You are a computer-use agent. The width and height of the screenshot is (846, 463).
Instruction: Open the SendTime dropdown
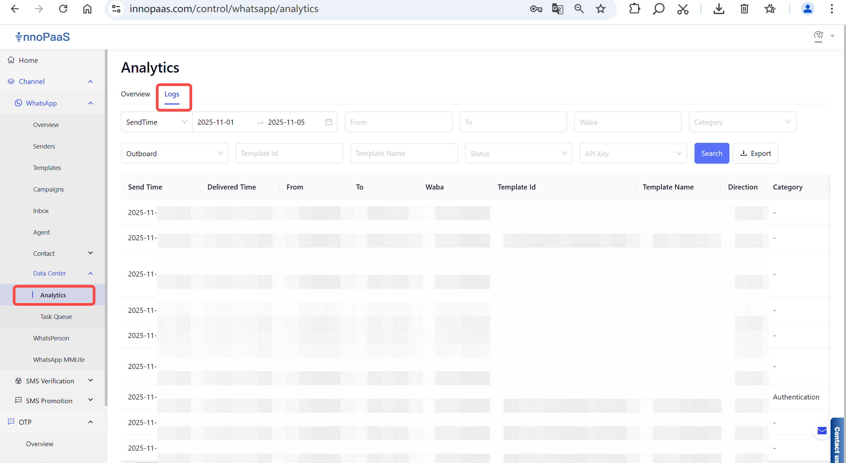point(156,122)
